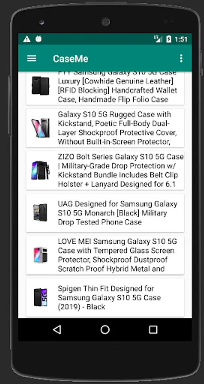Open the Cowhide Genuine Leather wallet case listing
Screen dimensions: 204x384
coord(105,88)
